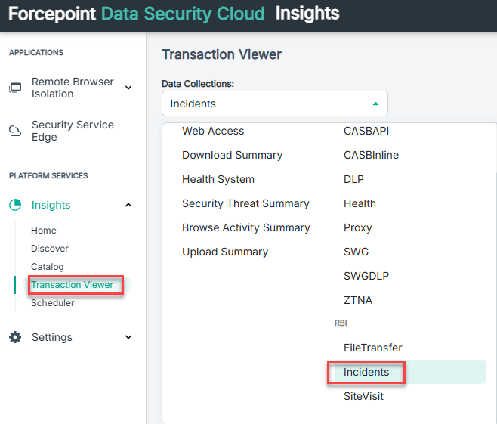Go to Discover in sidebar
The image size is (497, 424).
click(x=50, y=249)
